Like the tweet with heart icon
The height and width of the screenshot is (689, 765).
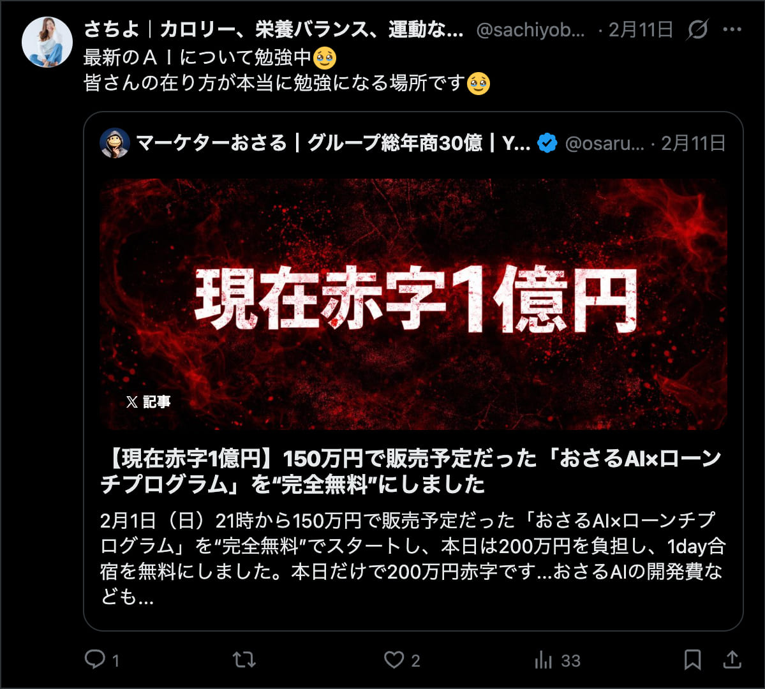point(394,660)
